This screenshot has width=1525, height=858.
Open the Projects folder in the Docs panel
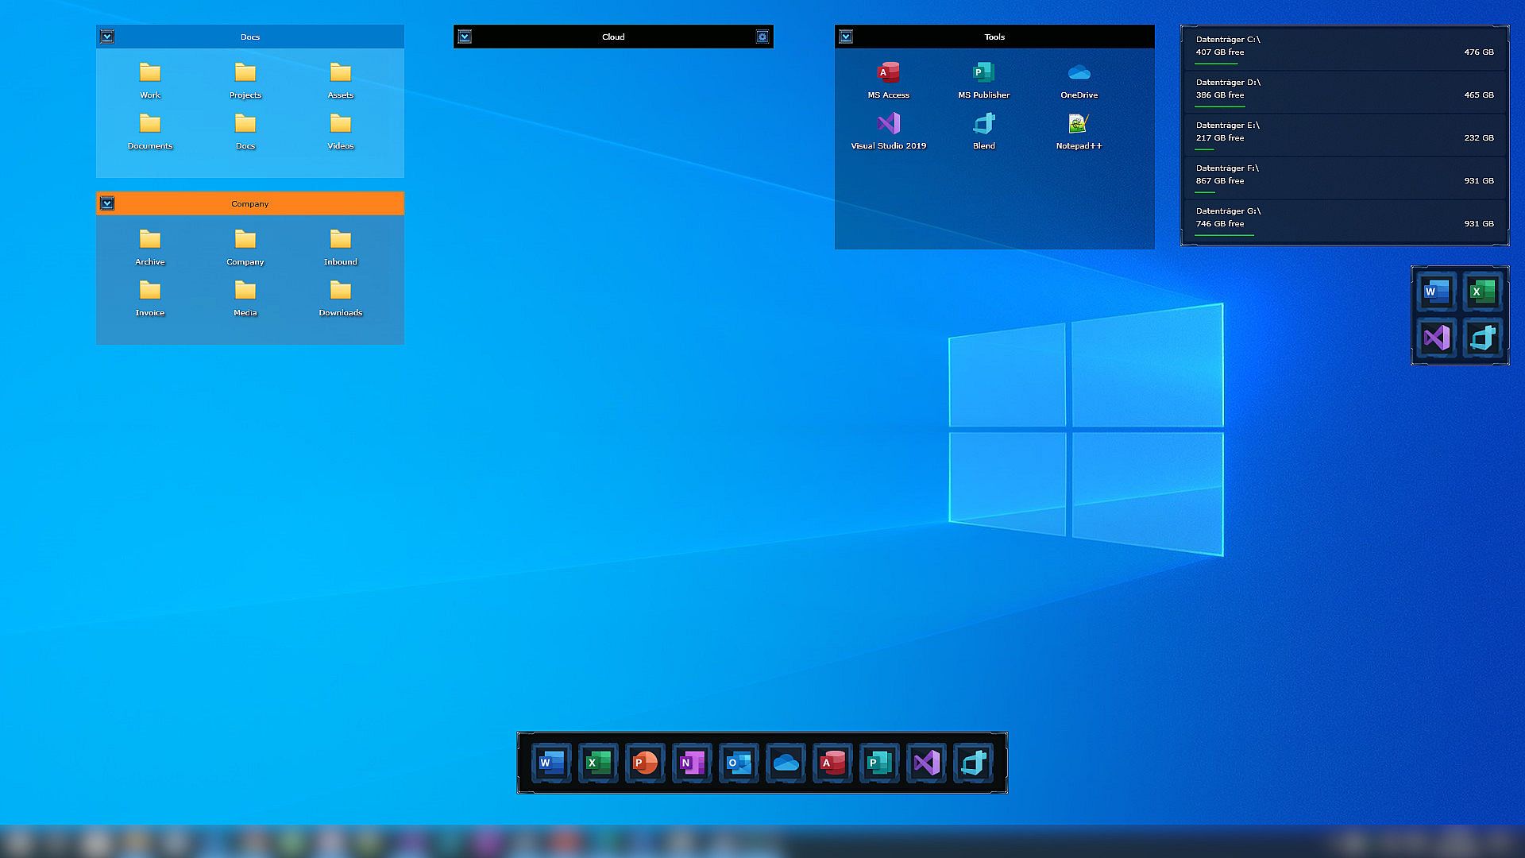click(245, 74)
